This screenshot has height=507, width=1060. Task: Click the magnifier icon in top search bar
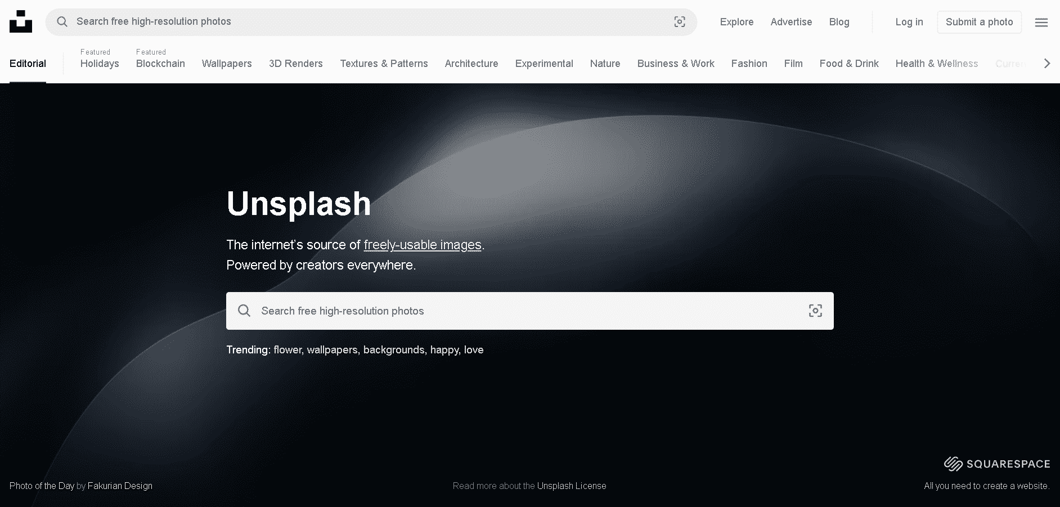click(62, 22)
